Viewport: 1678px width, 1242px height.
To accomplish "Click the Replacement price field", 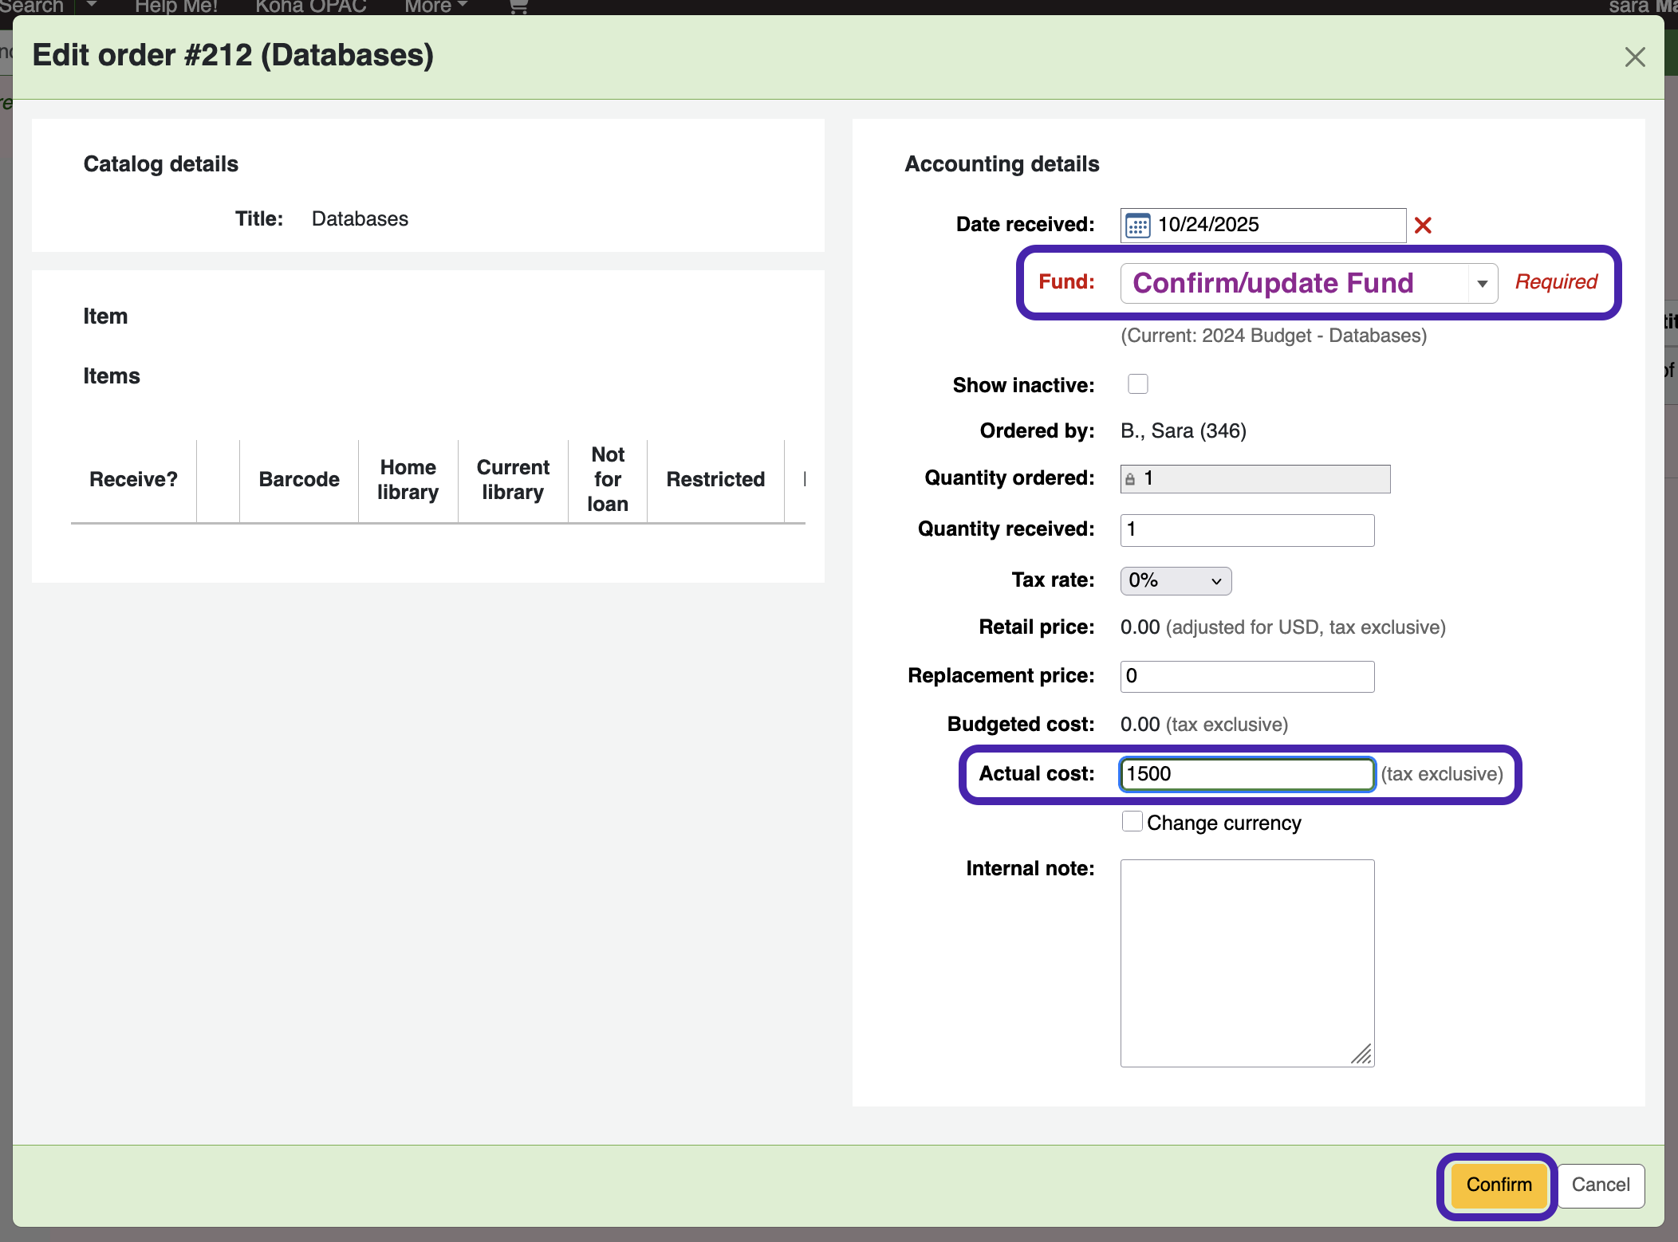I will click(1247, 677).
